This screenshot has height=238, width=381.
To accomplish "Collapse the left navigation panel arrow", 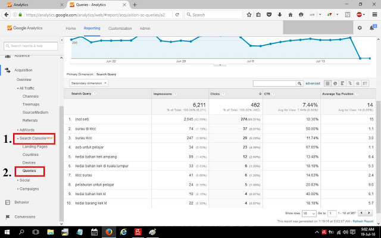I will 62,40.
